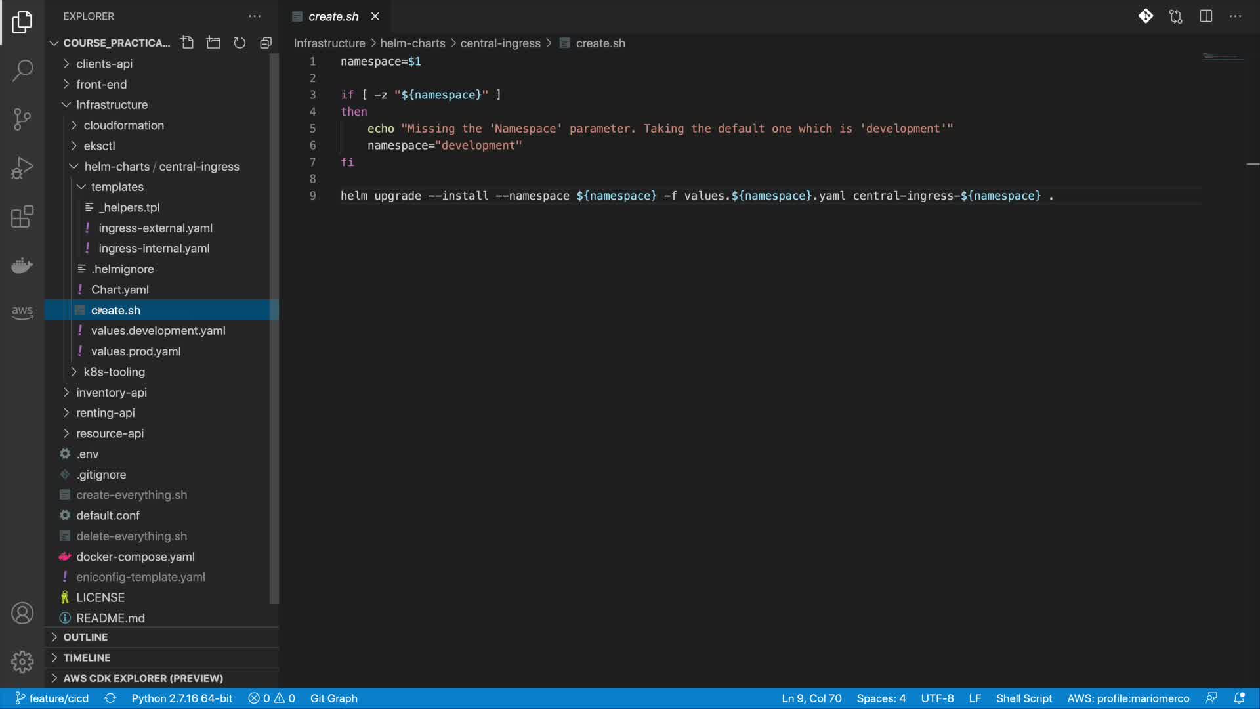Expand the cloudformation folder
Viewport: 1260px width, 709px height.
[x=123, y=125]
